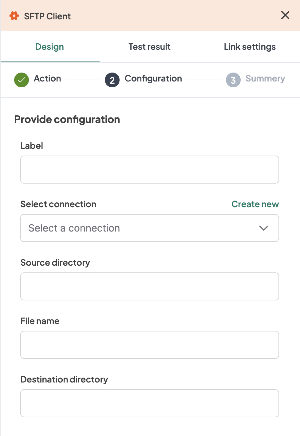300x436 pixels.
Task: Click the chevron arrow in connection dropdown
Action: 264,228
